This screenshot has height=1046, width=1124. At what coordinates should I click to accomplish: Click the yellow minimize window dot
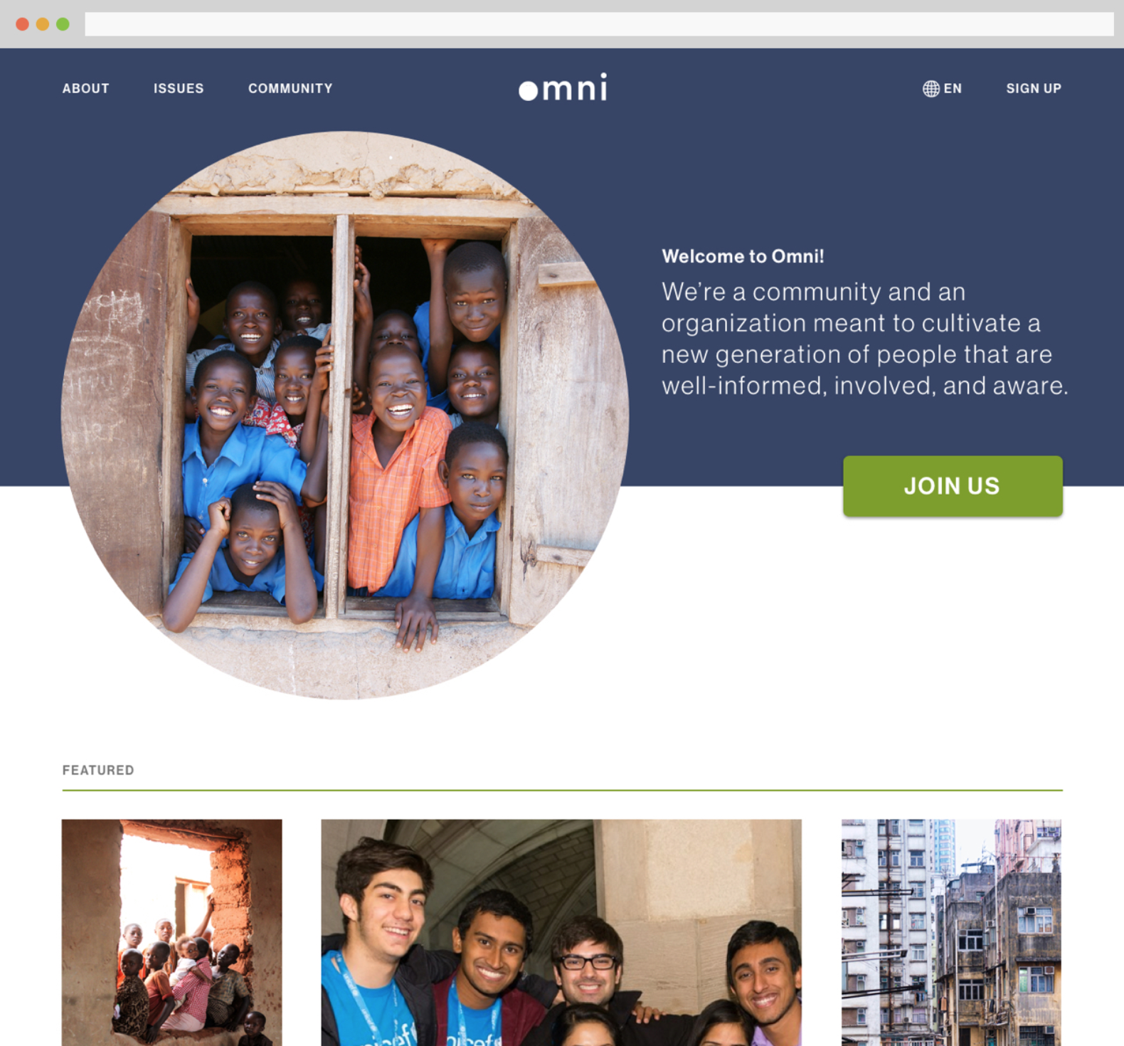(43, 24)
